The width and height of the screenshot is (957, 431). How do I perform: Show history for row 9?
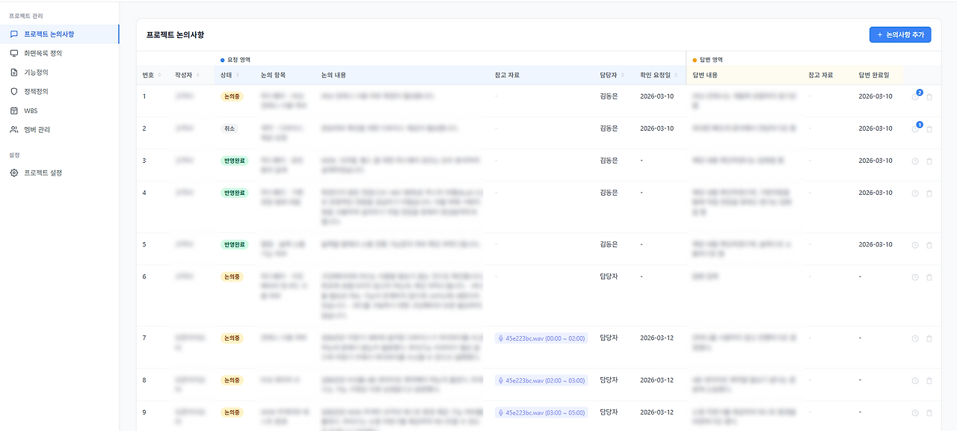(915, 412)
